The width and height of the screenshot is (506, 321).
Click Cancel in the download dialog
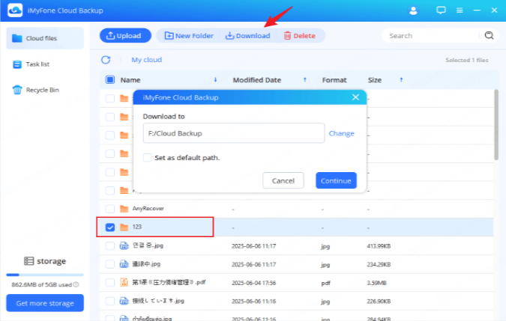tap(283, 180)
